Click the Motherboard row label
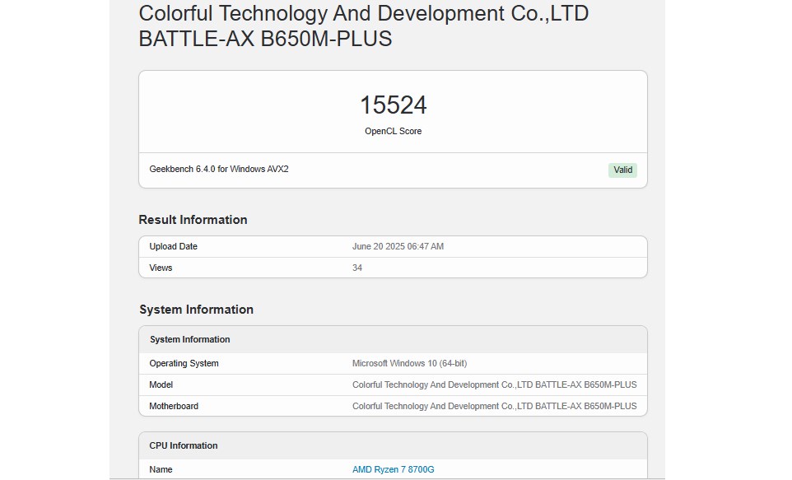Screen dimensions: 792x480 click(x=174, y=406)
